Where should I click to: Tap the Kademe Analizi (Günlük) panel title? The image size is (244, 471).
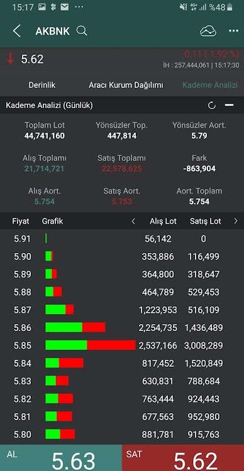(49, 106)
